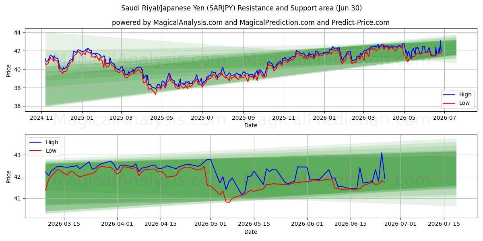483x241 pixels.
Task: Click the upper chart 'Date' axis label
Action: (x=251, y=125)
